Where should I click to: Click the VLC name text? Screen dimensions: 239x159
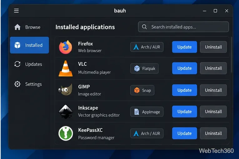(x=83, y=64)
